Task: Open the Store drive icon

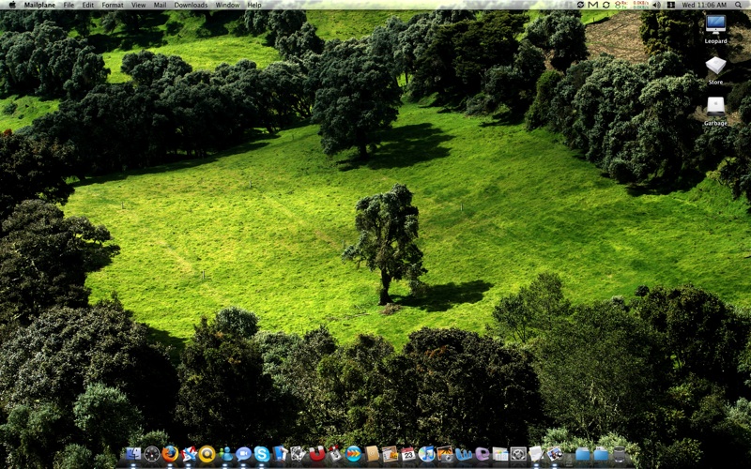Action: [x=715, y=67]
